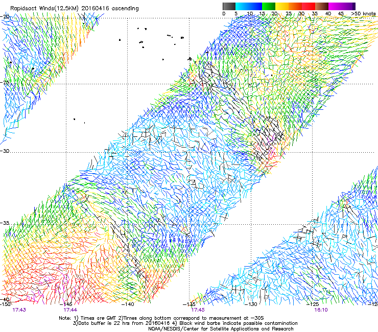
Task: Click the '35' label under the color bar
Action: point(315,14)
